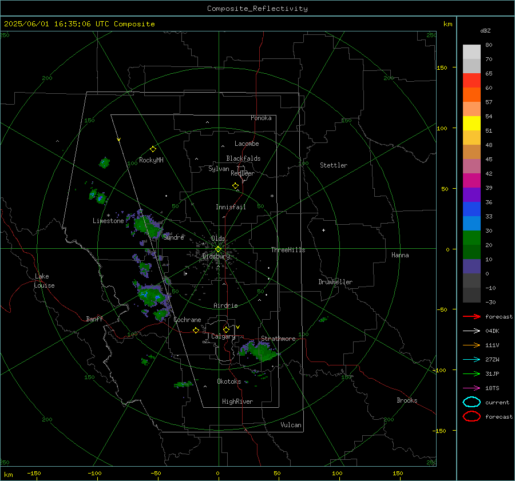Click the dBZ legend heading
Image resolution: width=515 pixels, height=481 pixels.
(x=485, y=30)
